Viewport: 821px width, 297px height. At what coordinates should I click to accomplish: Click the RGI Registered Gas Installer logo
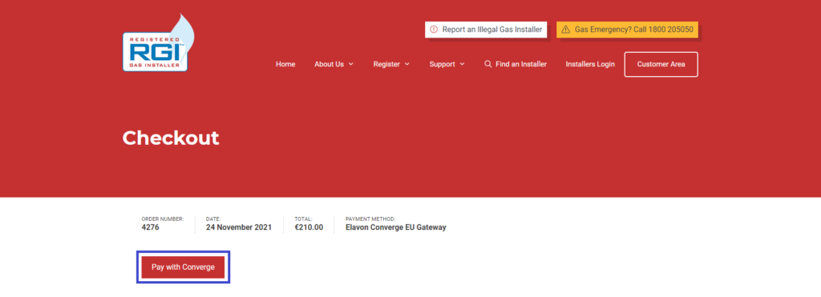point(159,43)
